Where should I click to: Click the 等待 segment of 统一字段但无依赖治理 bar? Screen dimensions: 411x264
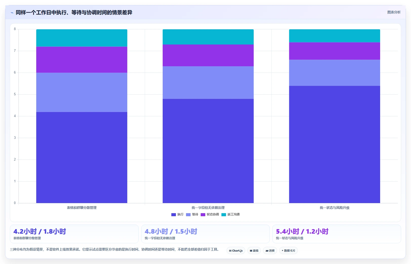(208, 83)
